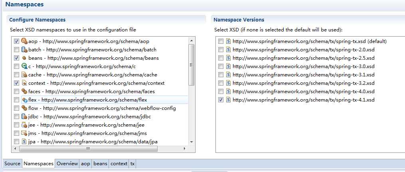The height and width of the screenshot is (172, 405).
Task: Click the flow namespace icon
Action: [x=24, y=108]
